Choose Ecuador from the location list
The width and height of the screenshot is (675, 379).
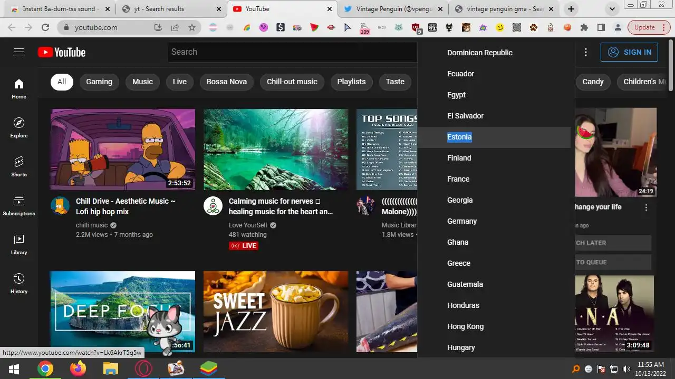point(494,74)
